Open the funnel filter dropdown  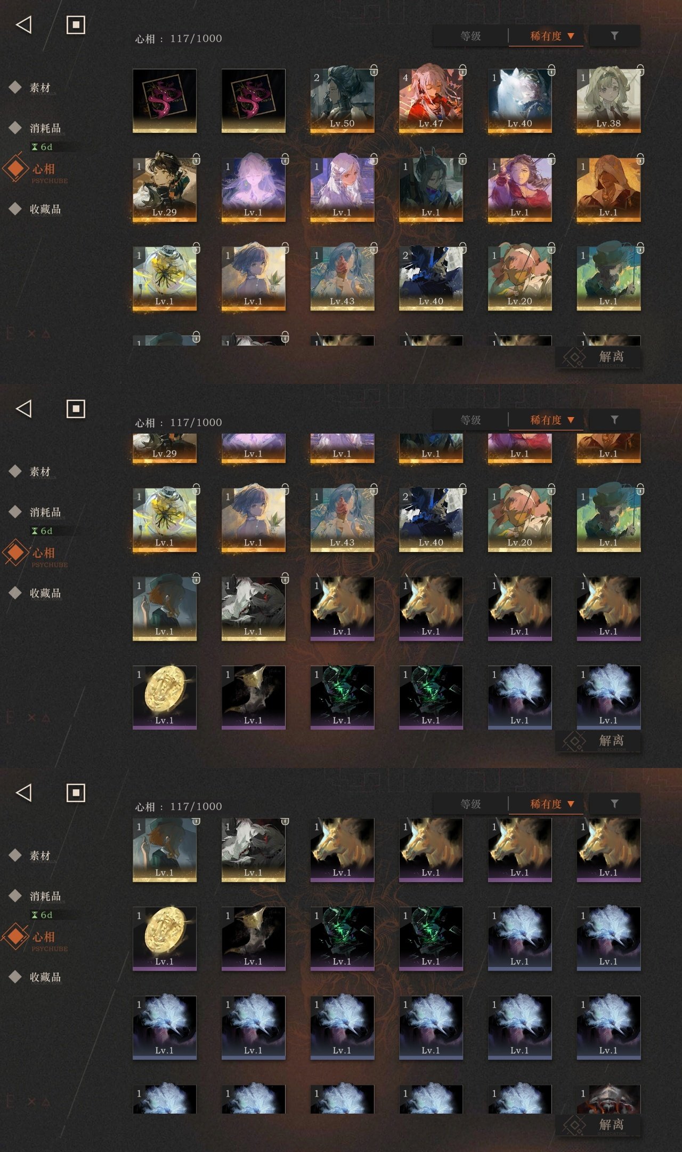coord(614,36)
